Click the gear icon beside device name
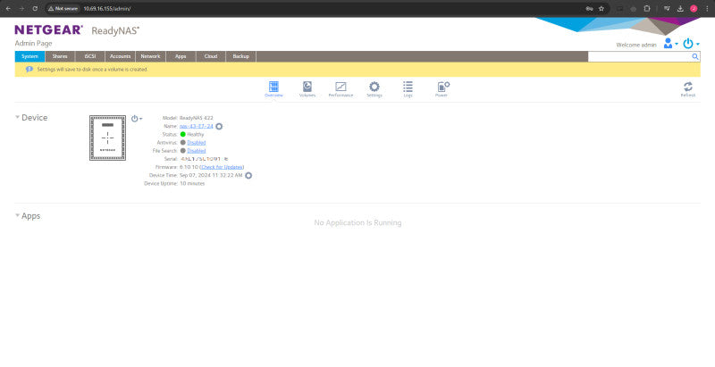This screenshot has width=715, height=367. pos(219,126)
